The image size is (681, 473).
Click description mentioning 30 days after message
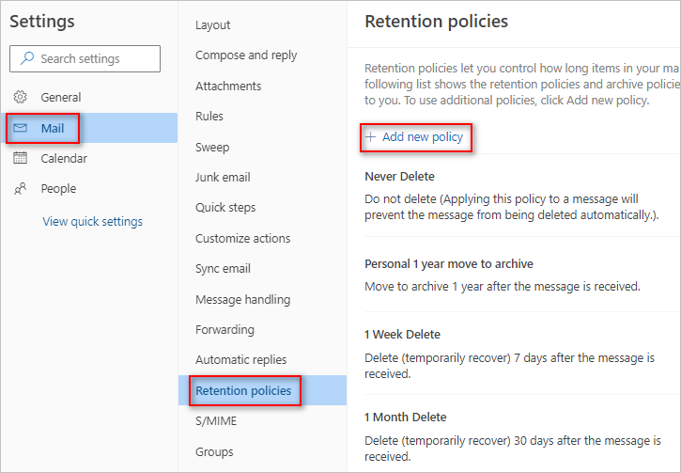[x=513, y=449]
